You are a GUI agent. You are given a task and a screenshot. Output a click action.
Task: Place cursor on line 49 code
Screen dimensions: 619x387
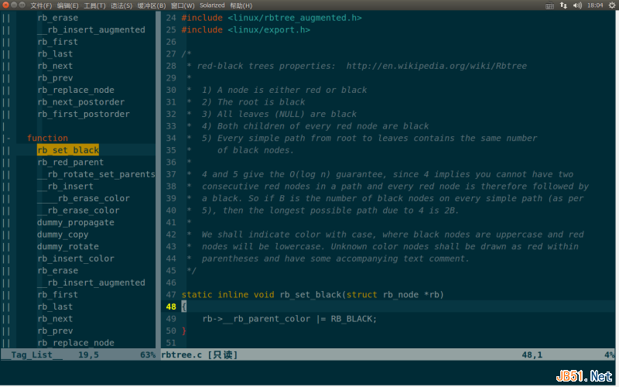[289, 319]
